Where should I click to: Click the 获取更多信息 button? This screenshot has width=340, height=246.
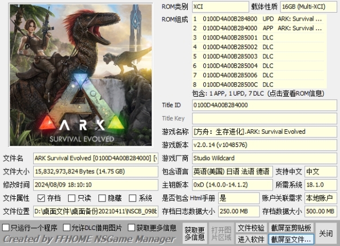tap(195, 233)
